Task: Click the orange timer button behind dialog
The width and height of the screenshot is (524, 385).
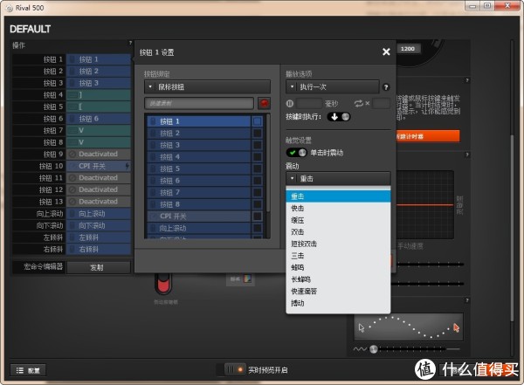Action: tap(428, 136)
